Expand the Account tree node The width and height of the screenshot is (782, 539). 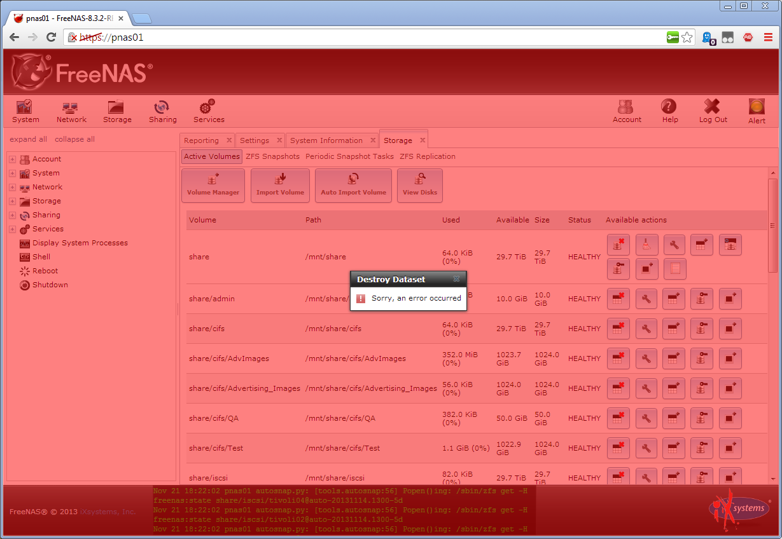pyautogui.click(x=12, y=159)
